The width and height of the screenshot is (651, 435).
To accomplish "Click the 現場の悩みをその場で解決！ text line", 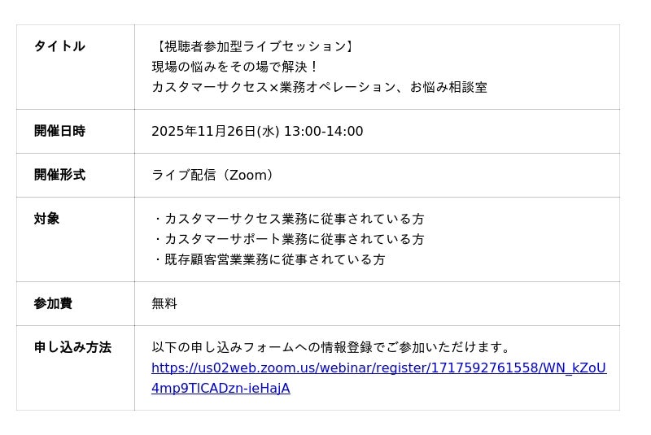I will (x=235, y=67).
